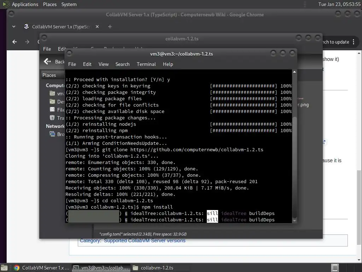Viewport: 362px width, 272px height.
Task: Open the Places sidebar selector in file manager
Action: pyautogui.click(x=53, y=75)
